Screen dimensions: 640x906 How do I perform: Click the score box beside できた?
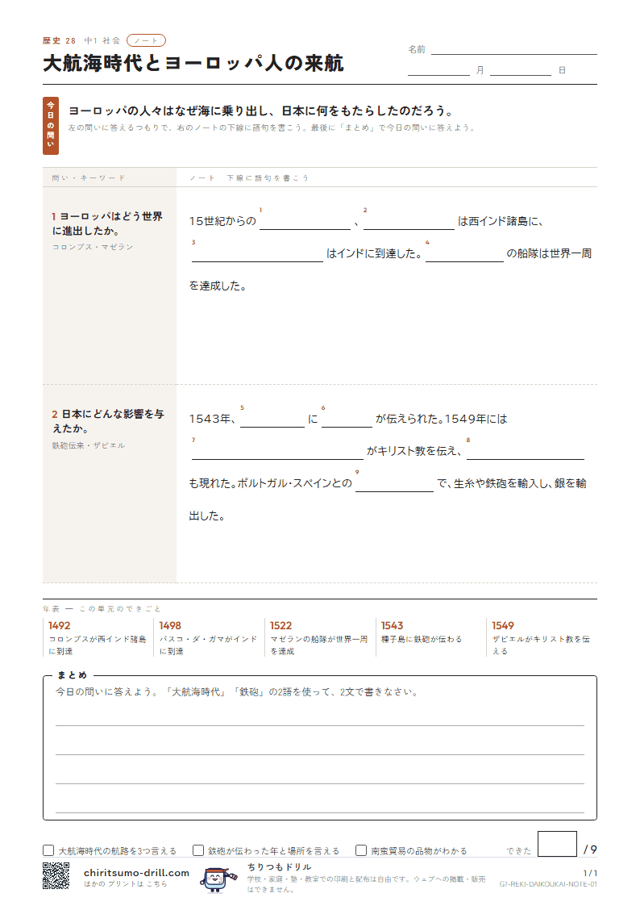point(557,844)
